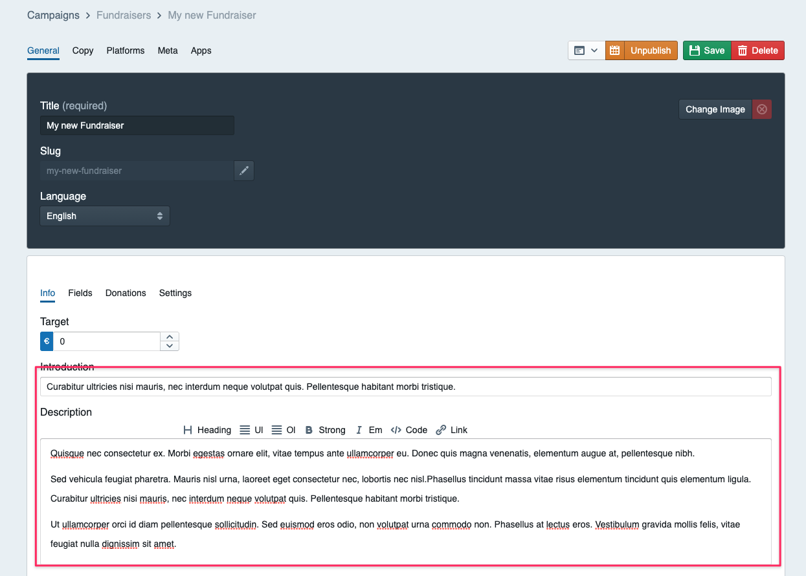Decrease the Target amount with down arrow

170,346
